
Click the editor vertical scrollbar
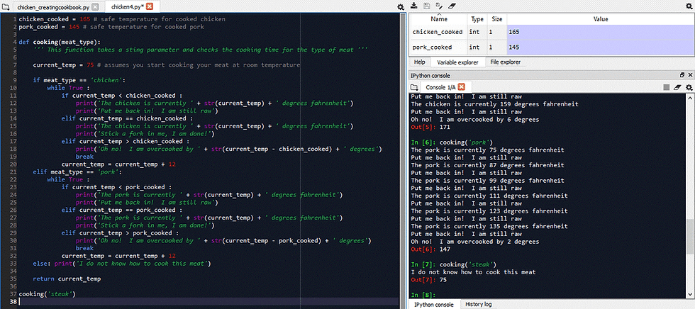[403, 159]
